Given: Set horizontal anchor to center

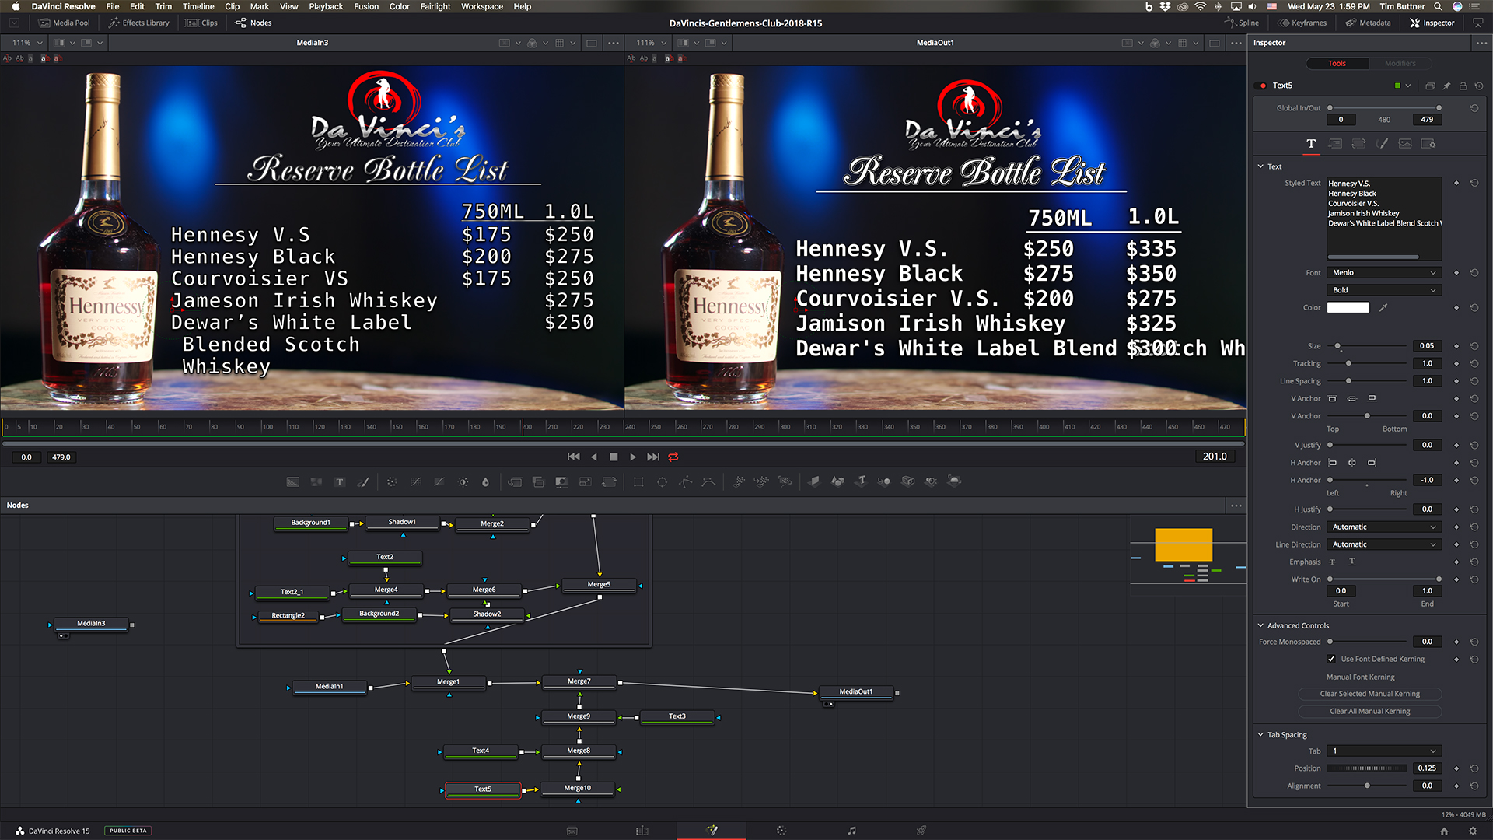Looking at the screenshot, I should pos(1351,463).
